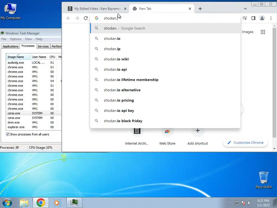This screenshot has height=208, width=277.
Task: Open My Computer desktop icon
Action: [x=11, y=11]
